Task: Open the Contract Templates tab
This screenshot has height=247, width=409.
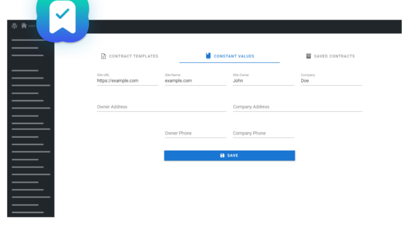Action: click(x=130, y=56)
